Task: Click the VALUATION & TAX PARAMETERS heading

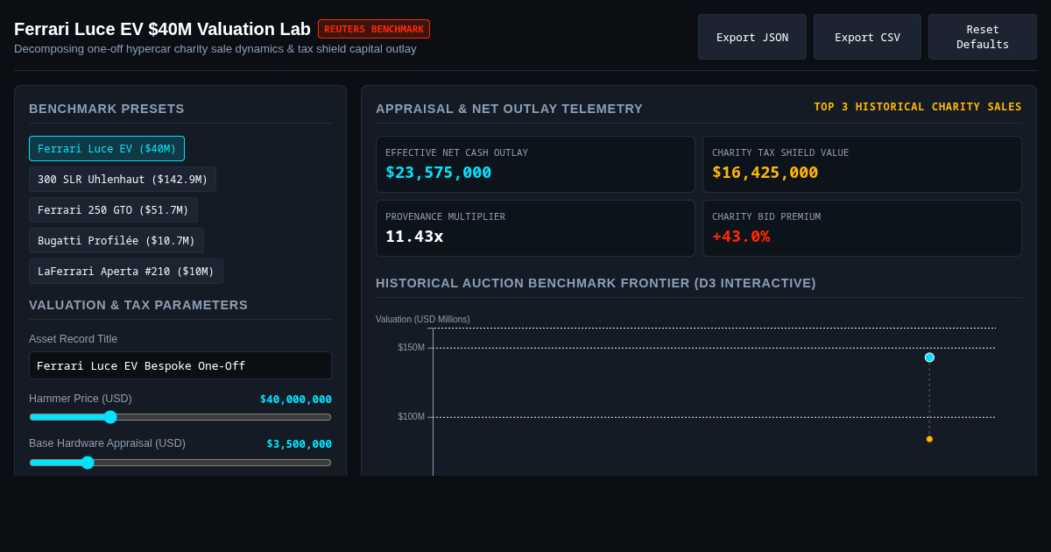Action: tap(138, 305)
